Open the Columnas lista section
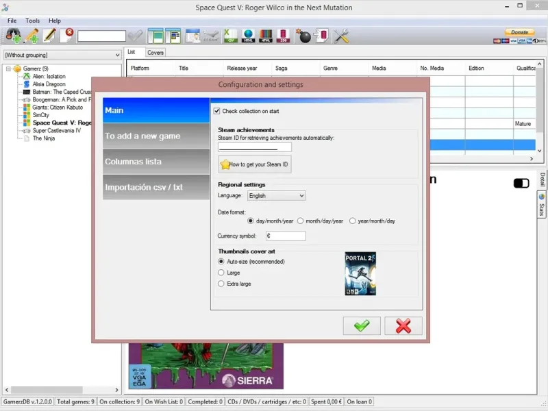Screen dimensions: 548x411 click(156, 162)
